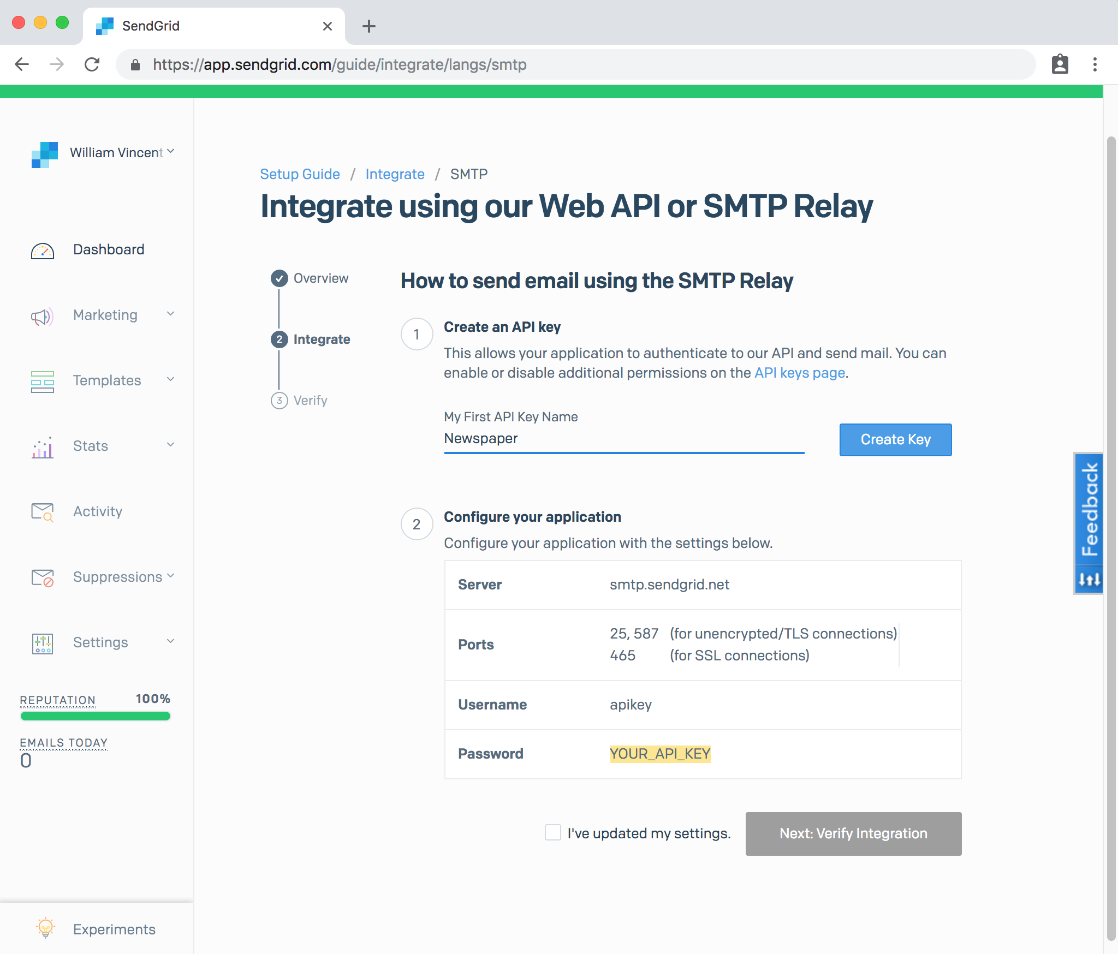Click the Dashboard gauge icon

[42, 251]
